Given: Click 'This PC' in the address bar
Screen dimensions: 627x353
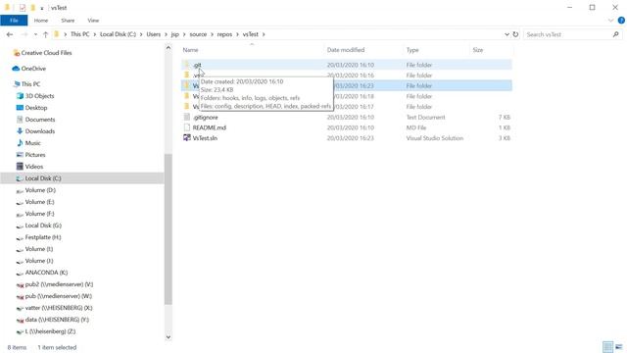Looking at the screenshot, I should tap(80, 34).
